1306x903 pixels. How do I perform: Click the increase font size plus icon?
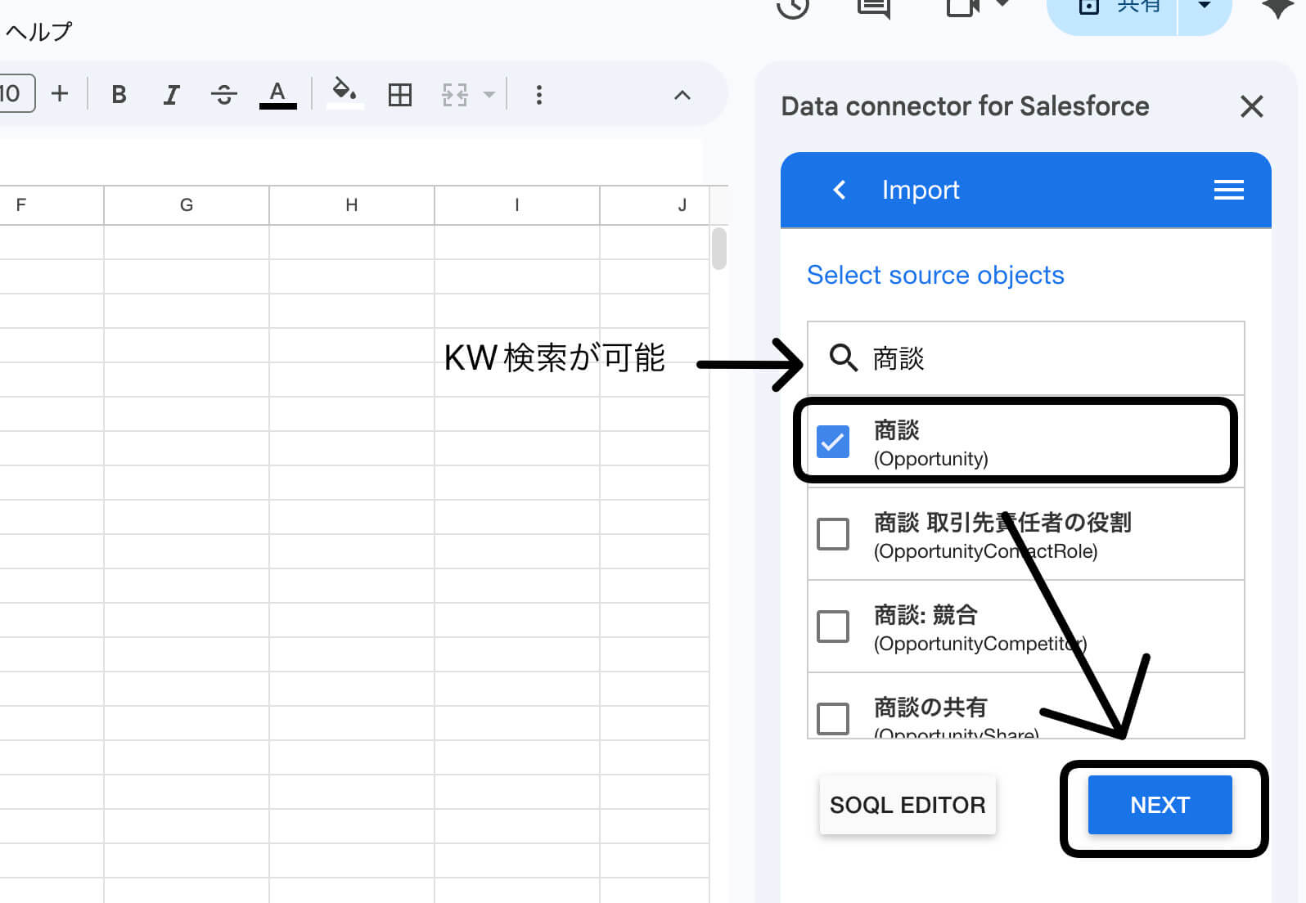point(60,94)
